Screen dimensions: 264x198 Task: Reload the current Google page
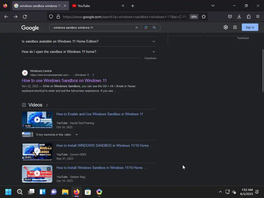click(x=25, y=17)
